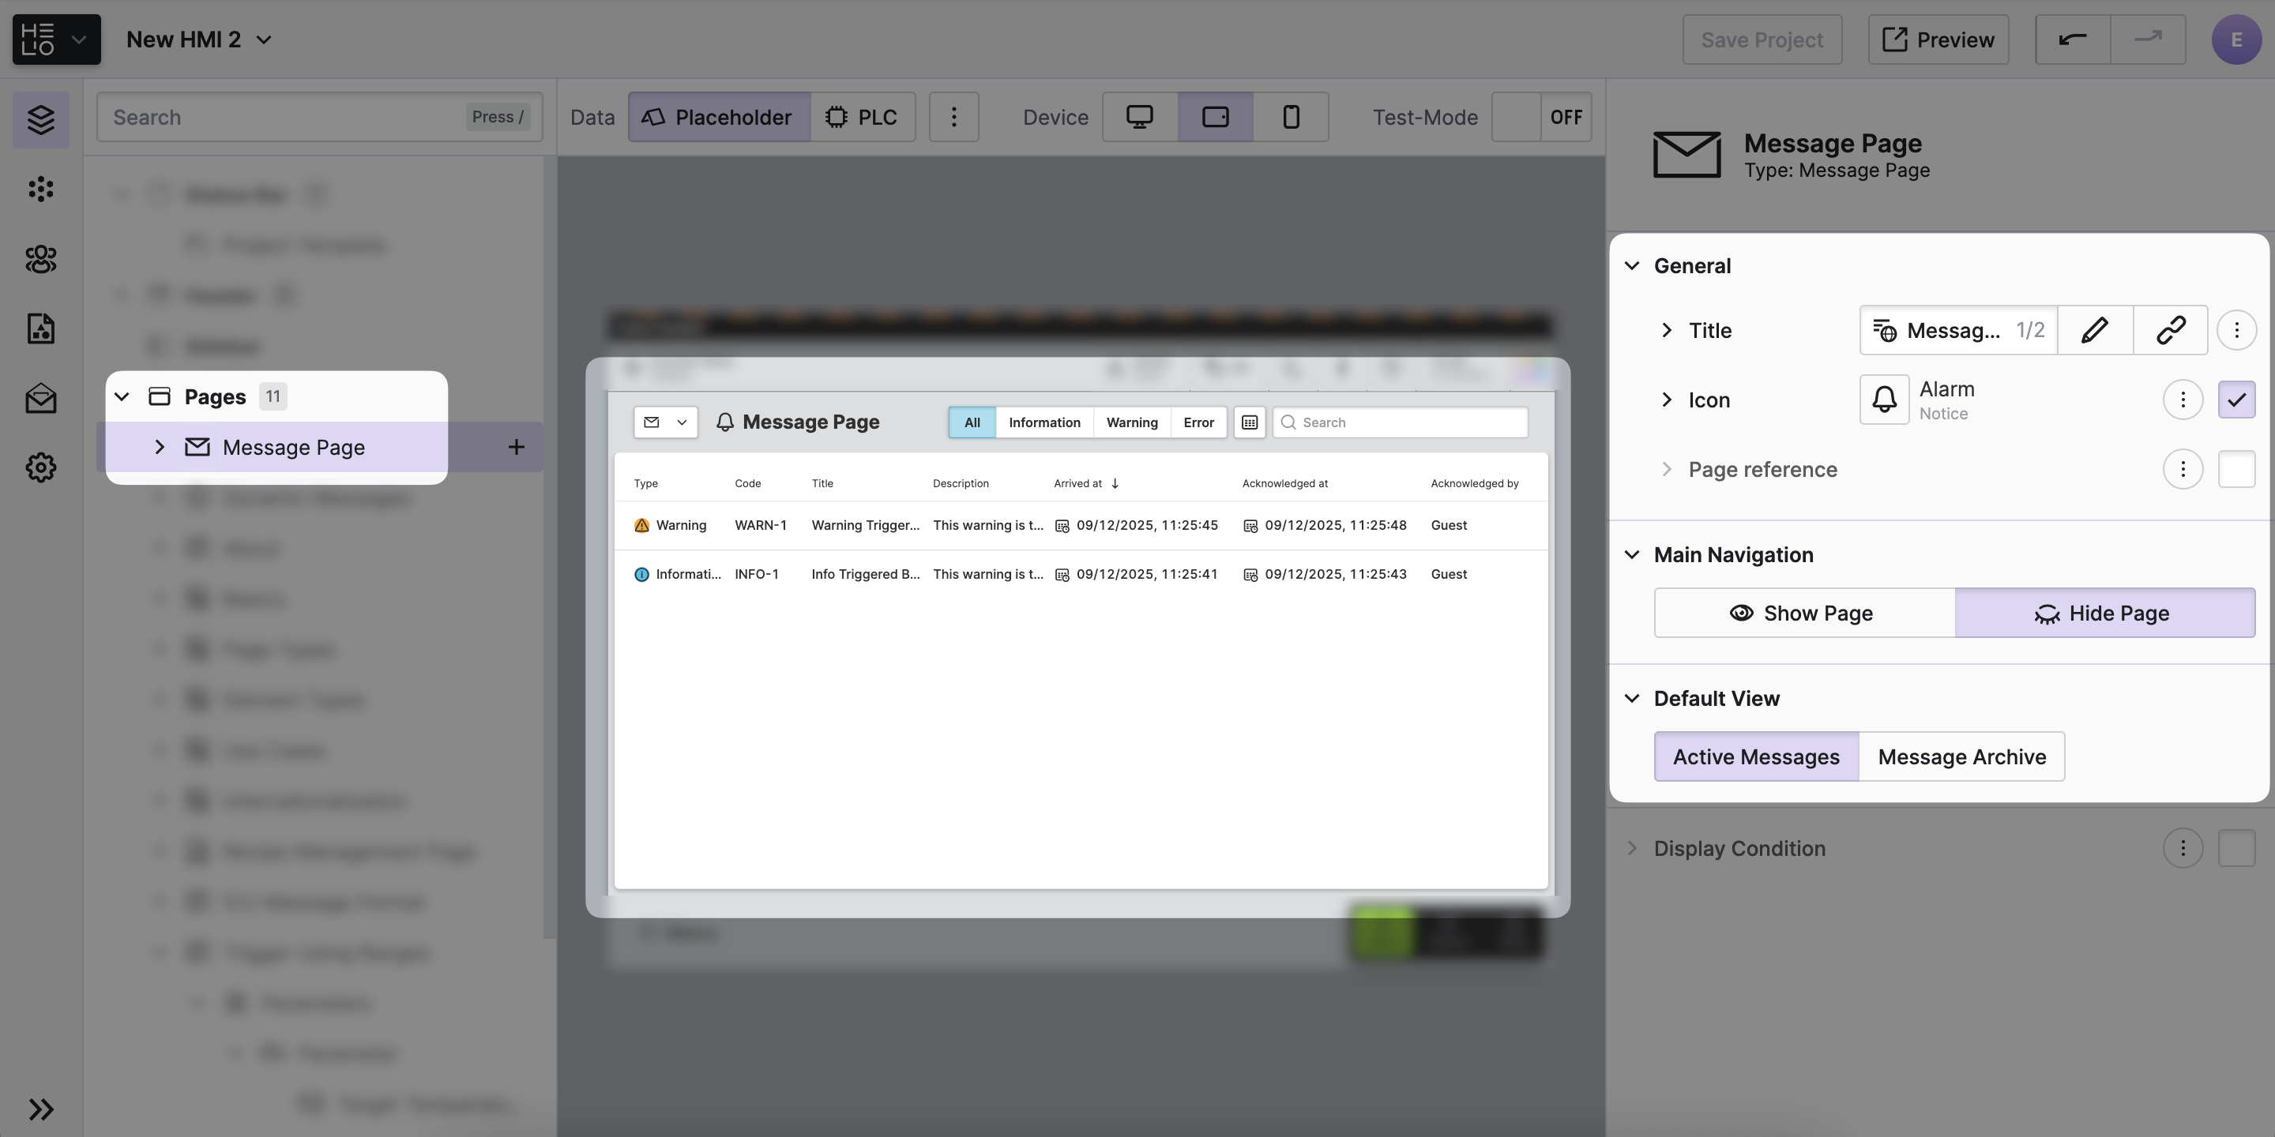Click the pencil edit icon for Title
Viewport: 2275px width, 1137px height.
[2095, 330]
